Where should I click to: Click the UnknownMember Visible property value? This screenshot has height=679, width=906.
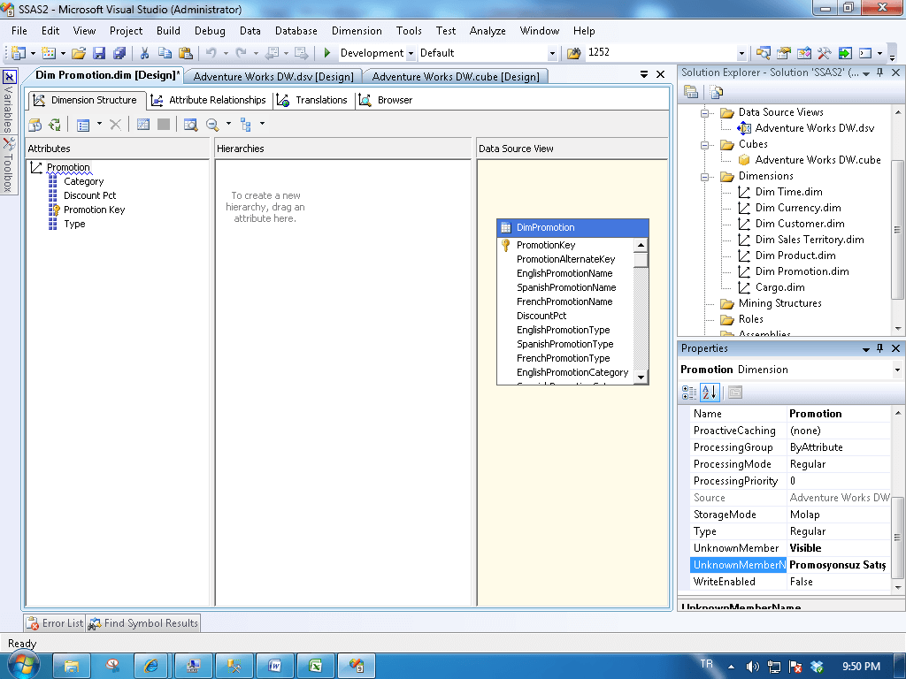click(839, 548)
